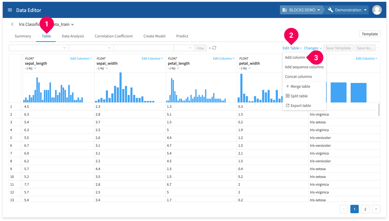The height and width of the screenshot is (221, 389).
Task: Click the table vertical scrollbar
Action: [379, 110]
